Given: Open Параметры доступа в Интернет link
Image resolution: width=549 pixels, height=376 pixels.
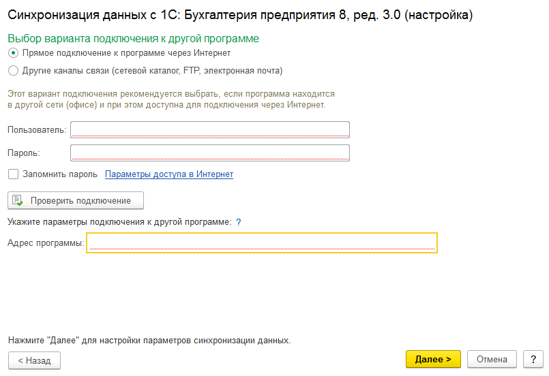Looking at the screenshot, I should coord(169,174).
